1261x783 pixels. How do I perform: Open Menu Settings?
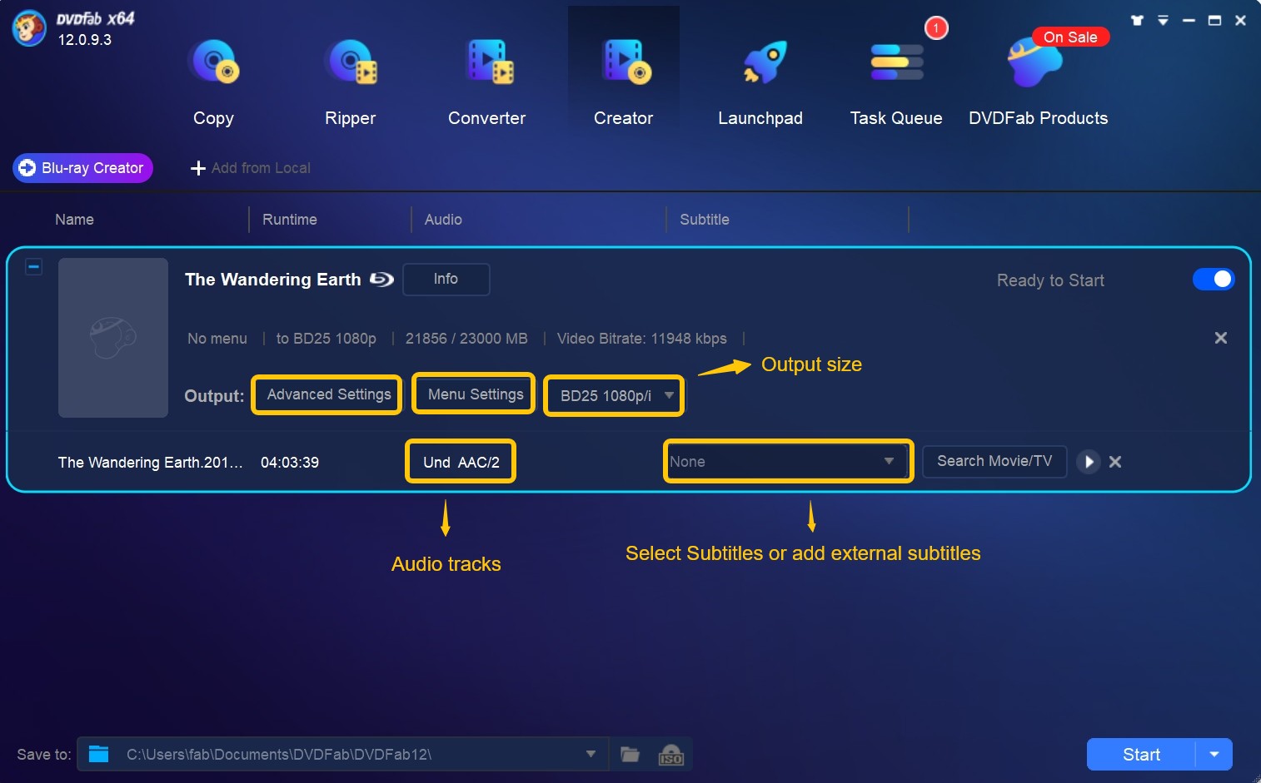click(x=476, y=394)
